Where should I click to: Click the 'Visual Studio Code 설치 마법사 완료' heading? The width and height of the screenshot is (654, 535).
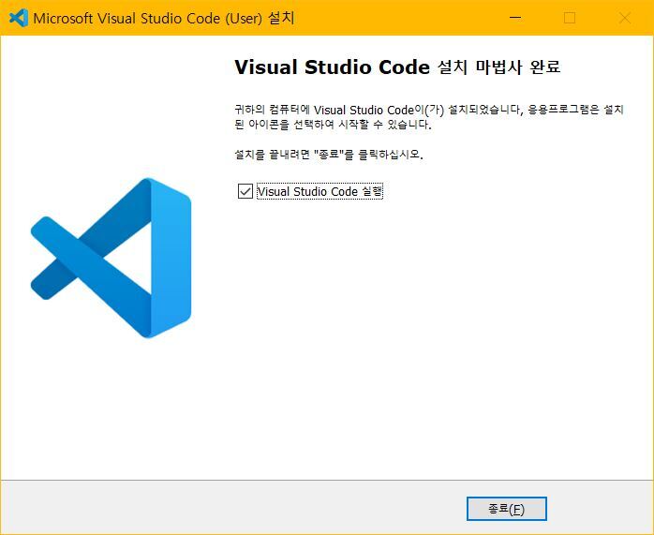coord(397,67)
